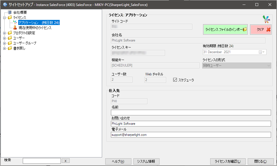The height and width of the screenshot is (166, 277).
Task: Expand the ユーザー tree node
Action: (x=5, y=38)
